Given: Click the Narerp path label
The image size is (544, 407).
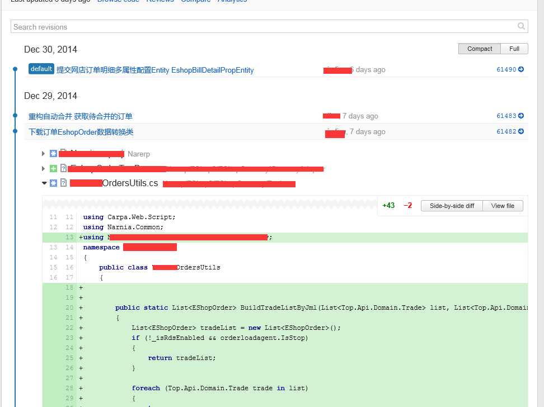Looking at the screenshot, I should point(139,154).
